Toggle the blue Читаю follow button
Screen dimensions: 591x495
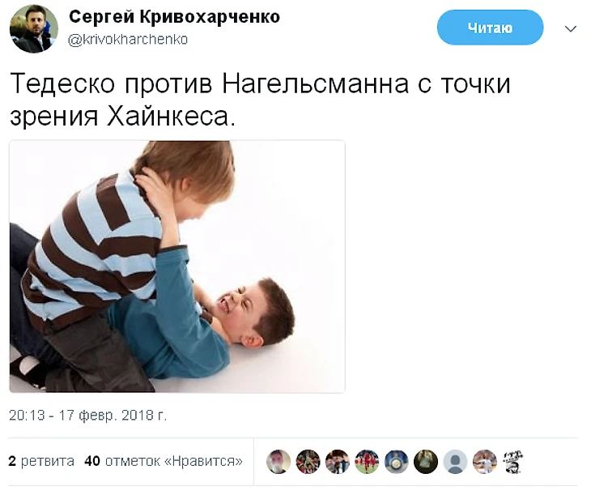point(490,28)
